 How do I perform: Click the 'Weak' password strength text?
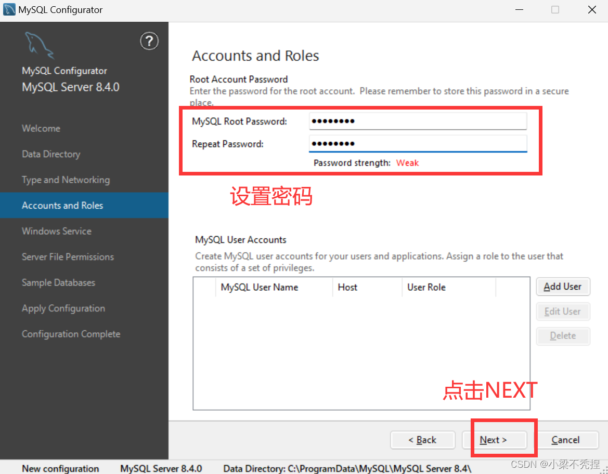point(407,163)
